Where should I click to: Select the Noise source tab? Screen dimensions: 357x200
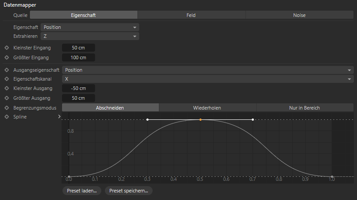click(x=299, y=15)
